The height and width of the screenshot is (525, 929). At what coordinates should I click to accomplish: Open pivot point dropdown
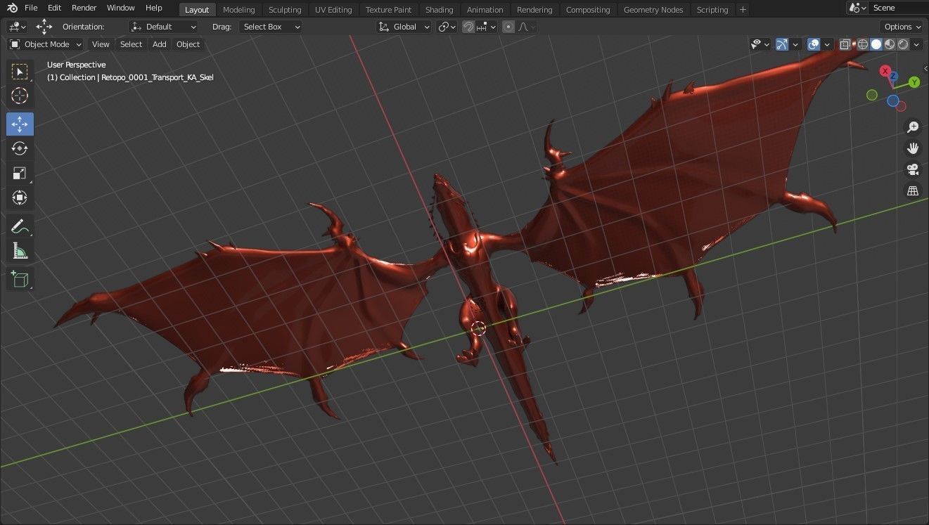(x=447, y=27)
